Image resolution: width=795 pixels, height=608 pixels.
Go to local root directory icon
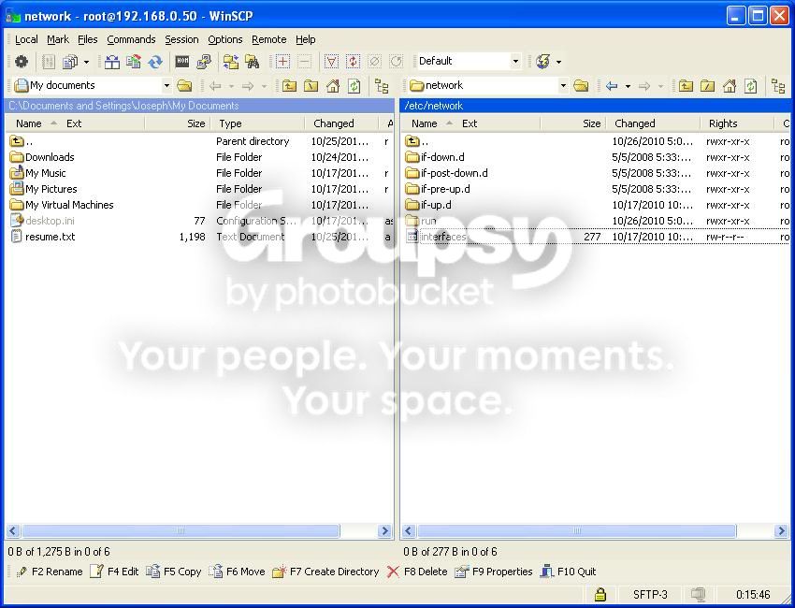(x=311, y=86)
